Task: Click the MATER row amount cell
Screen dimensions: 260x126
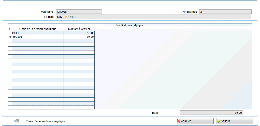Action: [x=79, y=37]
